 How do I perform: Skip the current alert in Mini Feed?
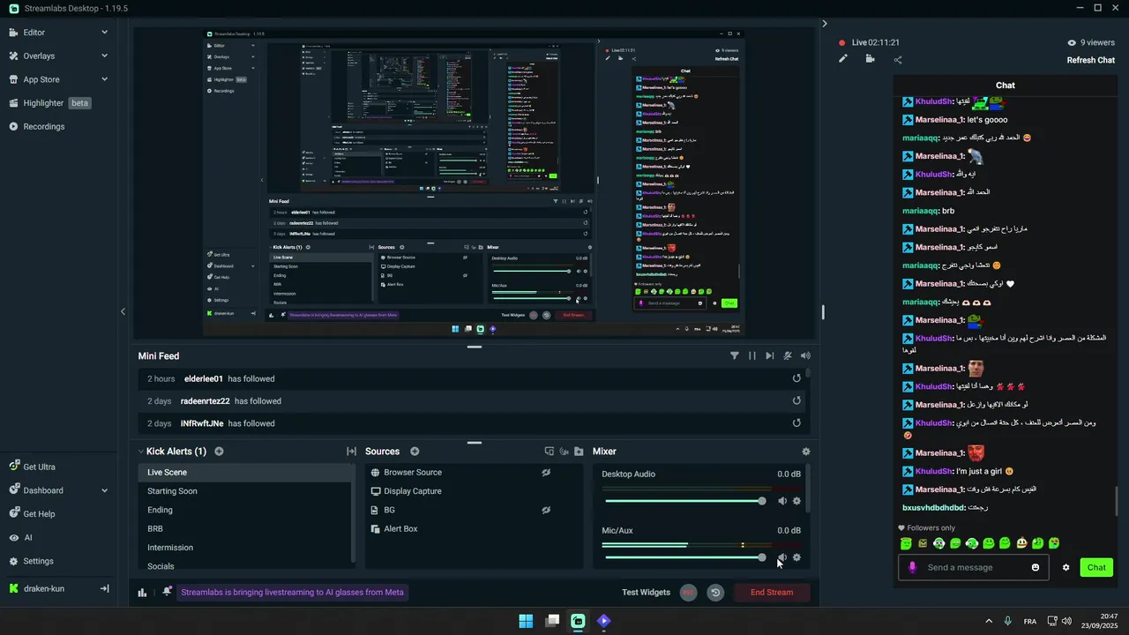pyautogui.click(x=769, y=356)
